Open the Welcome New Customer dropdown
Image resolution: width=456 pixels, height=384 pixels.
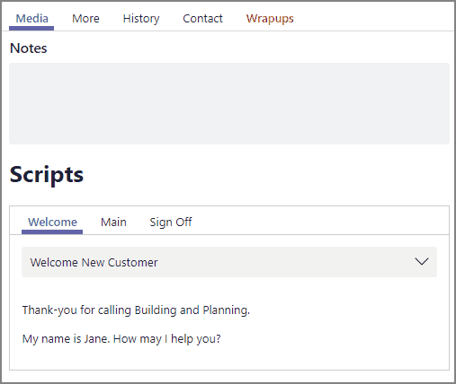(x=229, y=262)
